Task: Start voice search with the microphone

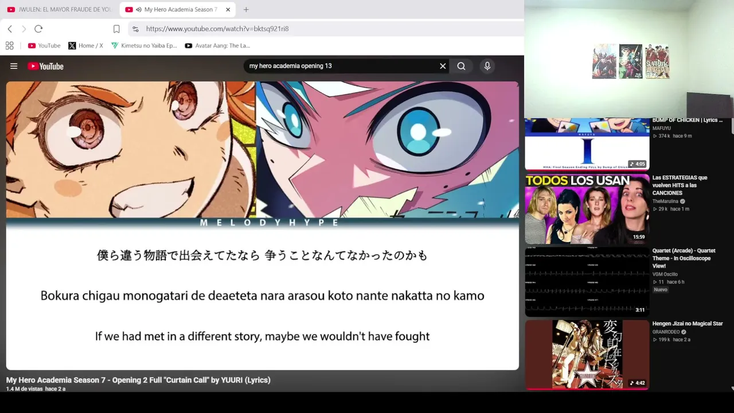Action: tap(487, 66)
